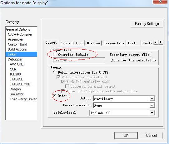Viewport: 169px width, 144px height.
Task: Select the Other format radio button
Action: tap(54, 95)
